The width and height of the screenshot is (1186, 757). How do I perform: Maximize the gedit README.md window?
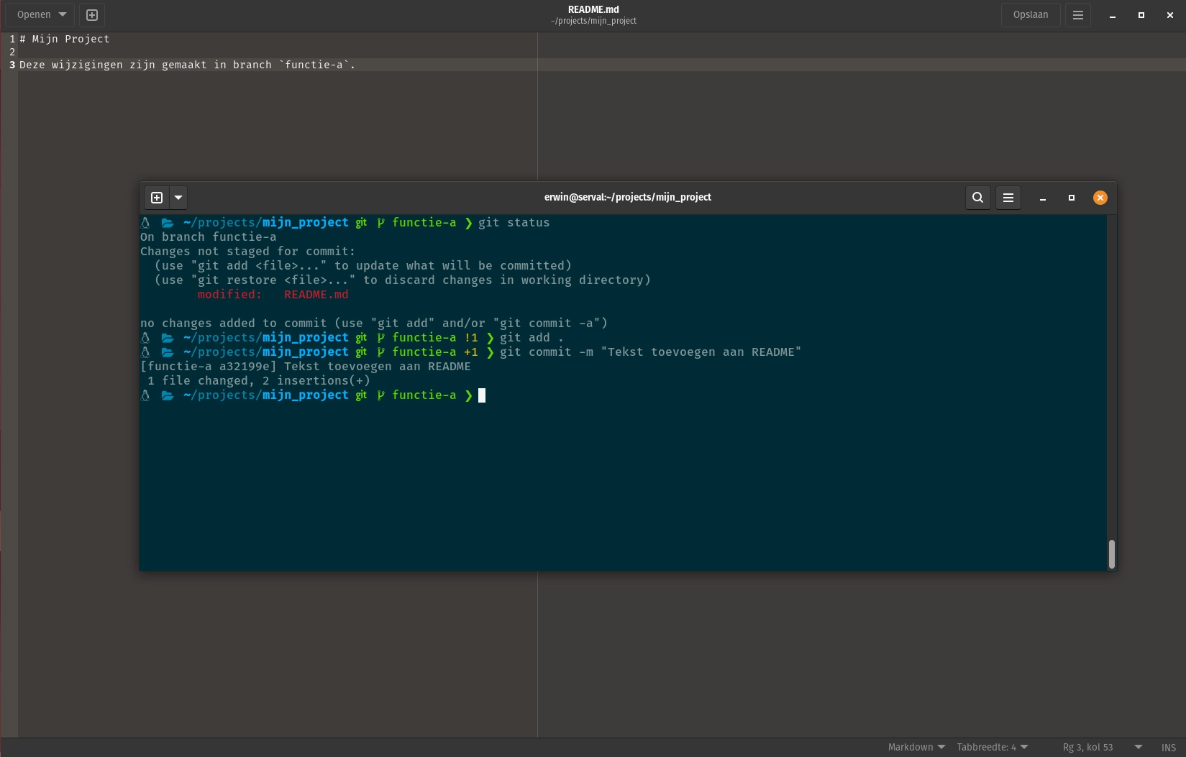click(x=1141, y=15)
